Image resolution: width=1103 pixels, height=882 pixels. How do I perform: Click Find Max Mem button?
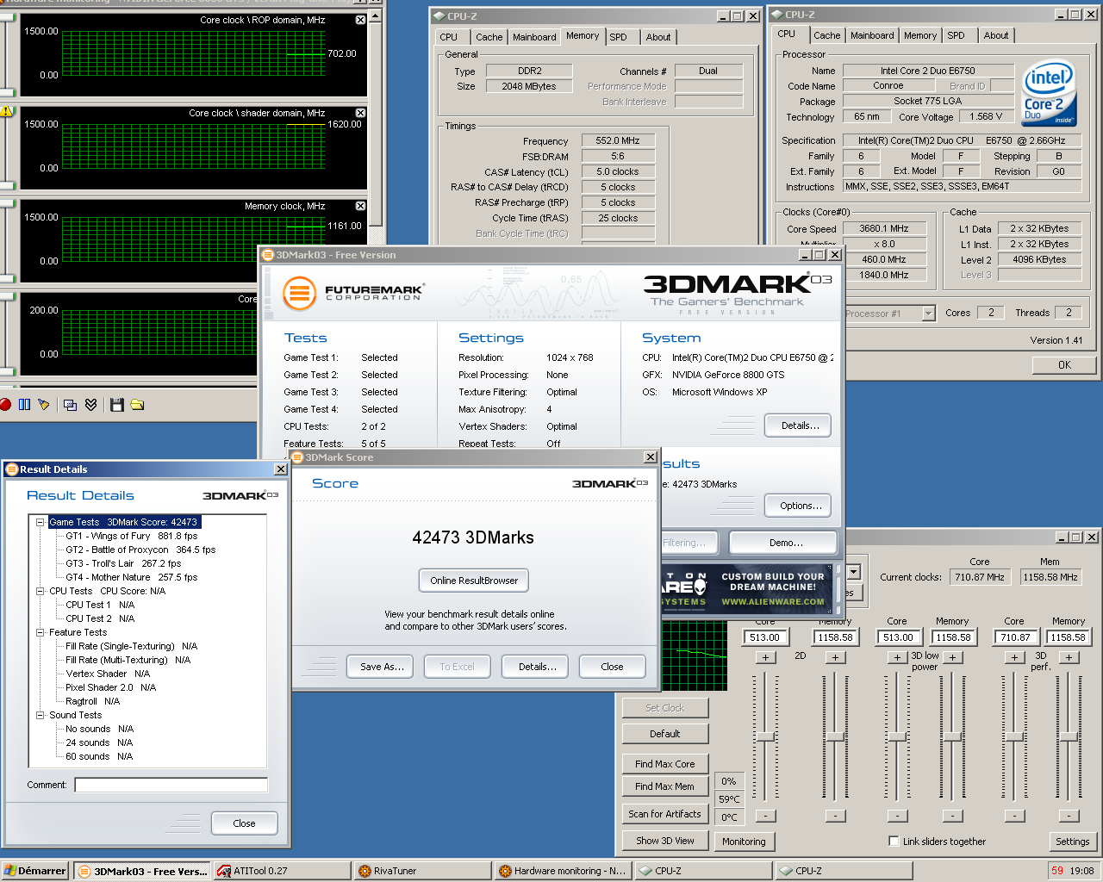(x=664, y=786)
